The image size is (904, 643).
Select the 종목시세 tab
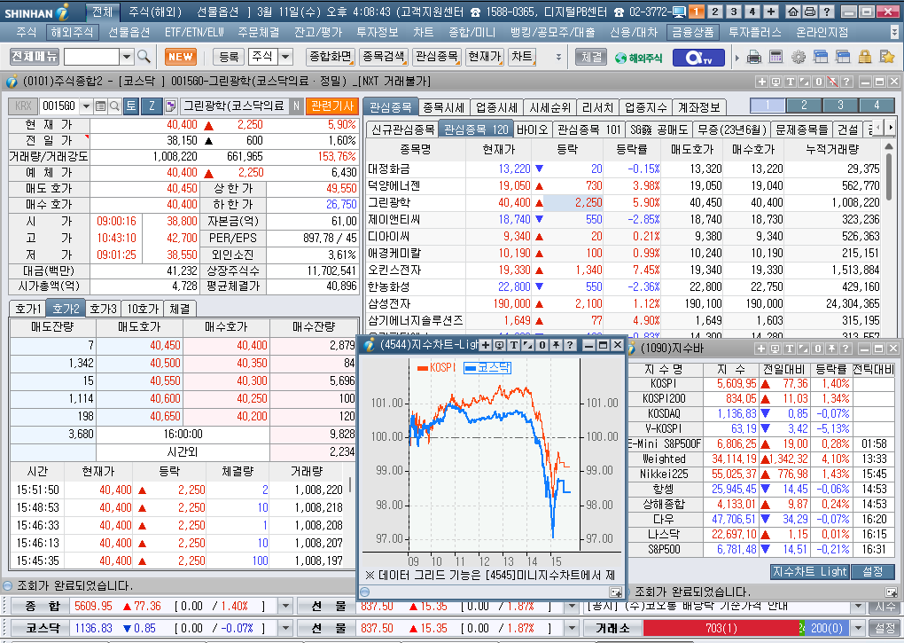(443, 107)
